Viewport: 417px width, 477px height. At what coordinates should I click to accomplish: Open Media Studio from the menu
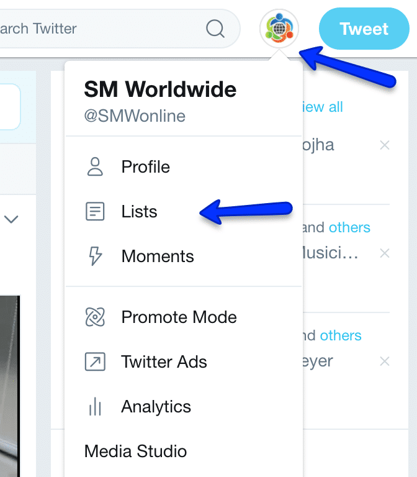point(135,451)
